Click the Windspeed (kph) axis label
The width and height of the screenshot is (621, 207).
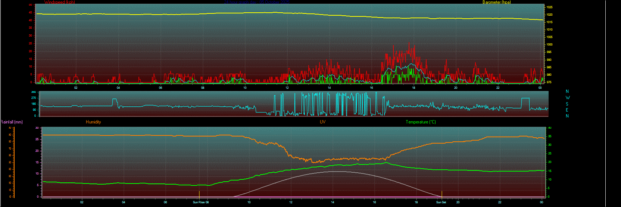click(59, 2)
